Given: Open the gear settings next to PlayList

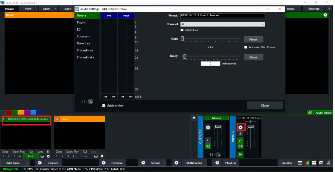Looking at the screenshot, I should click(217, 163).
